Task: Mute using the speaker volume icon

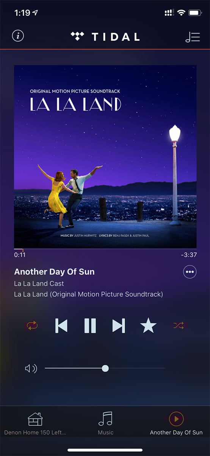Action: [31, 368]
